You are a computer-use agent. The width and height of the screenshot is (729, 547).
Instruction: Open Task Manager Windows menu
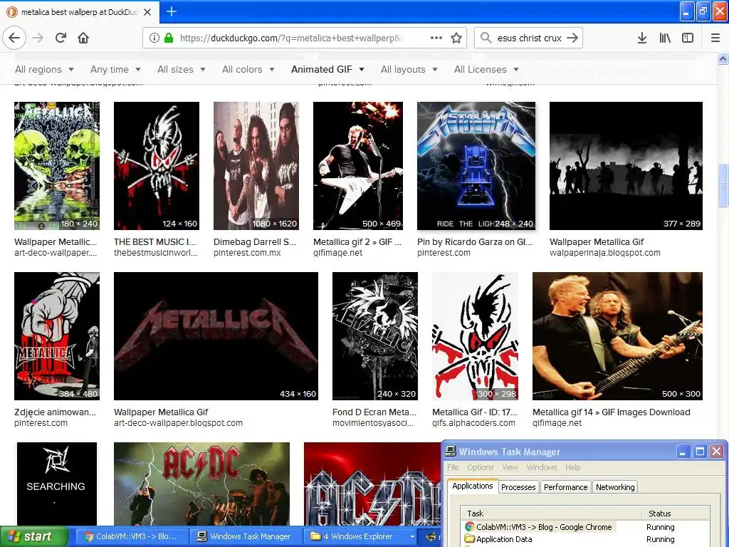point(542,467)
